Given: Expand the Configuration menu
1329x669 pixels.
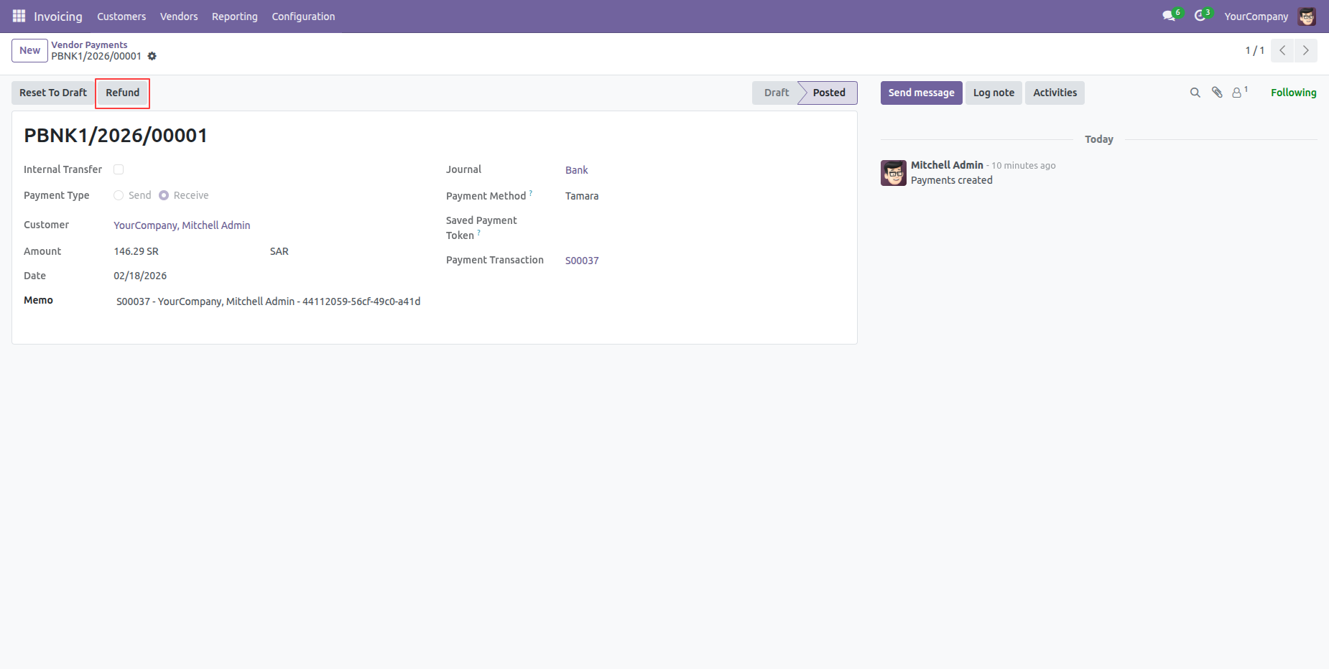Looking at the screenshot, I should tap(303, 17).
